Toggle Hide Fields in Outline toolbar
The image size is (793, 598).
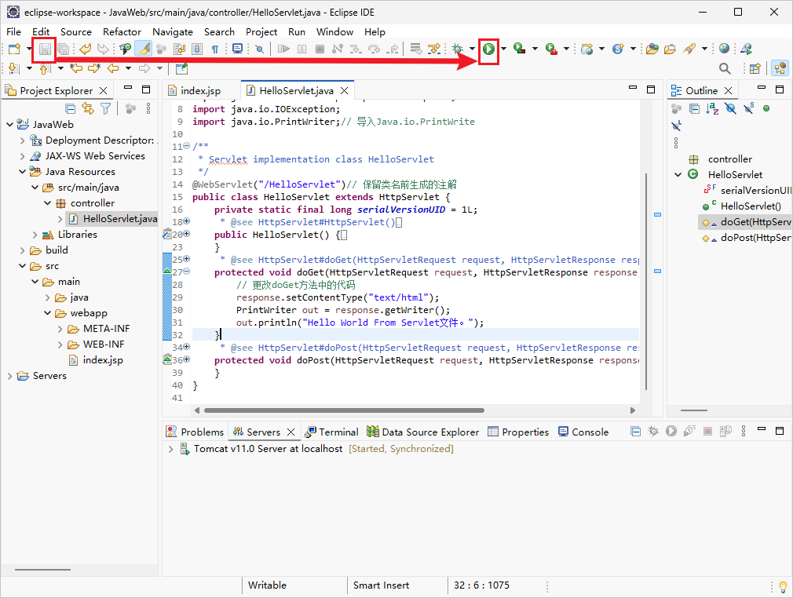730,108
